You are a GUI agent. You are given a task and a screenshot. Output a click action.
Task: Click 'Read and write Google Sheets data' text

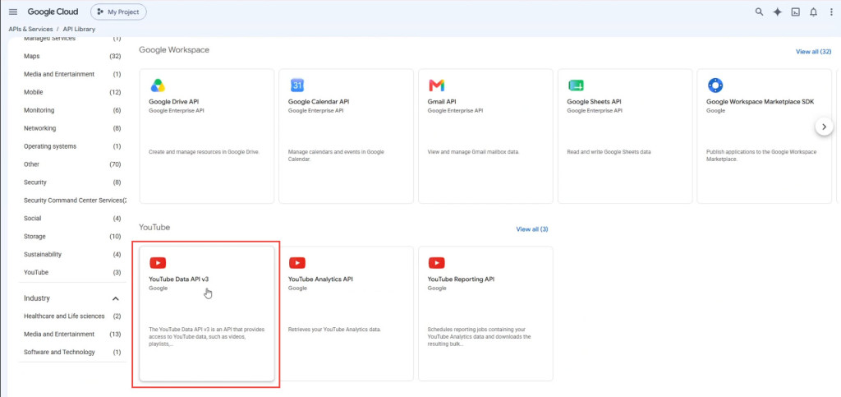(x=609, y=152)
